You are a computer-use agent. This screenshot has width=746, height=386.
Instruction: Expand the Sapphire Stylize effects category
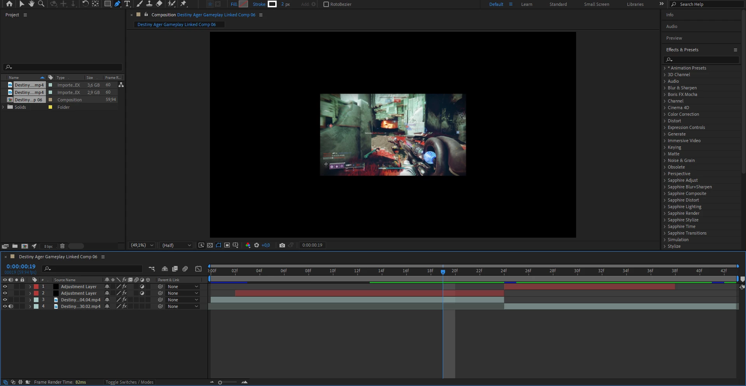(x=665, y=220)
